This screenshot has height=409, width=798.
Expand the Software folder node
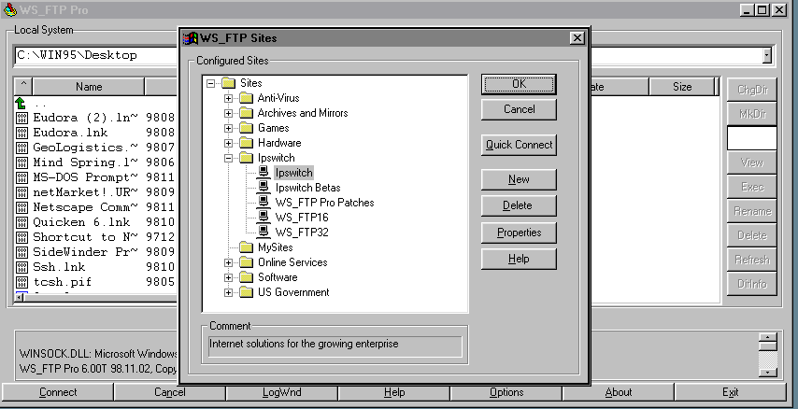pos(229,277)
